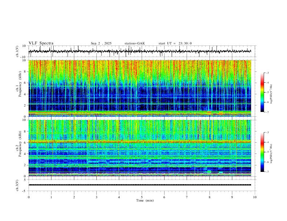
Task: Click the "Time (min)" axis title
Action: click(x=145, y=200)
